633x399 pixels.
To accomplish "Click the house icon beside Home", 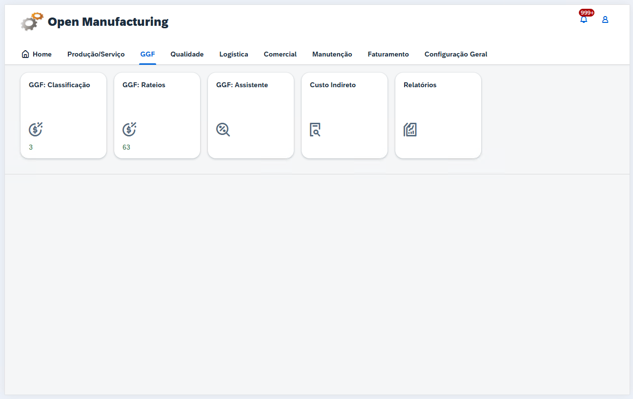I will [x=25, y=54].
